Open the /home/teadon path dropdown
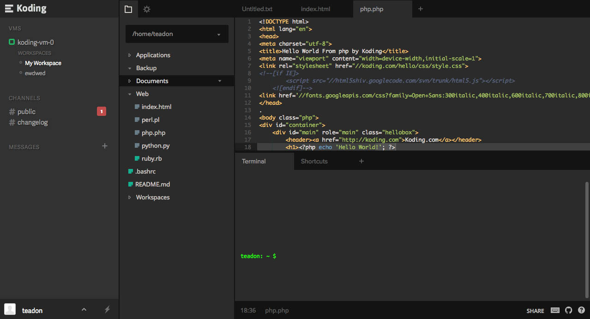Image resolution: width=590 pixels, height=319 pixels. coord(177,34)
